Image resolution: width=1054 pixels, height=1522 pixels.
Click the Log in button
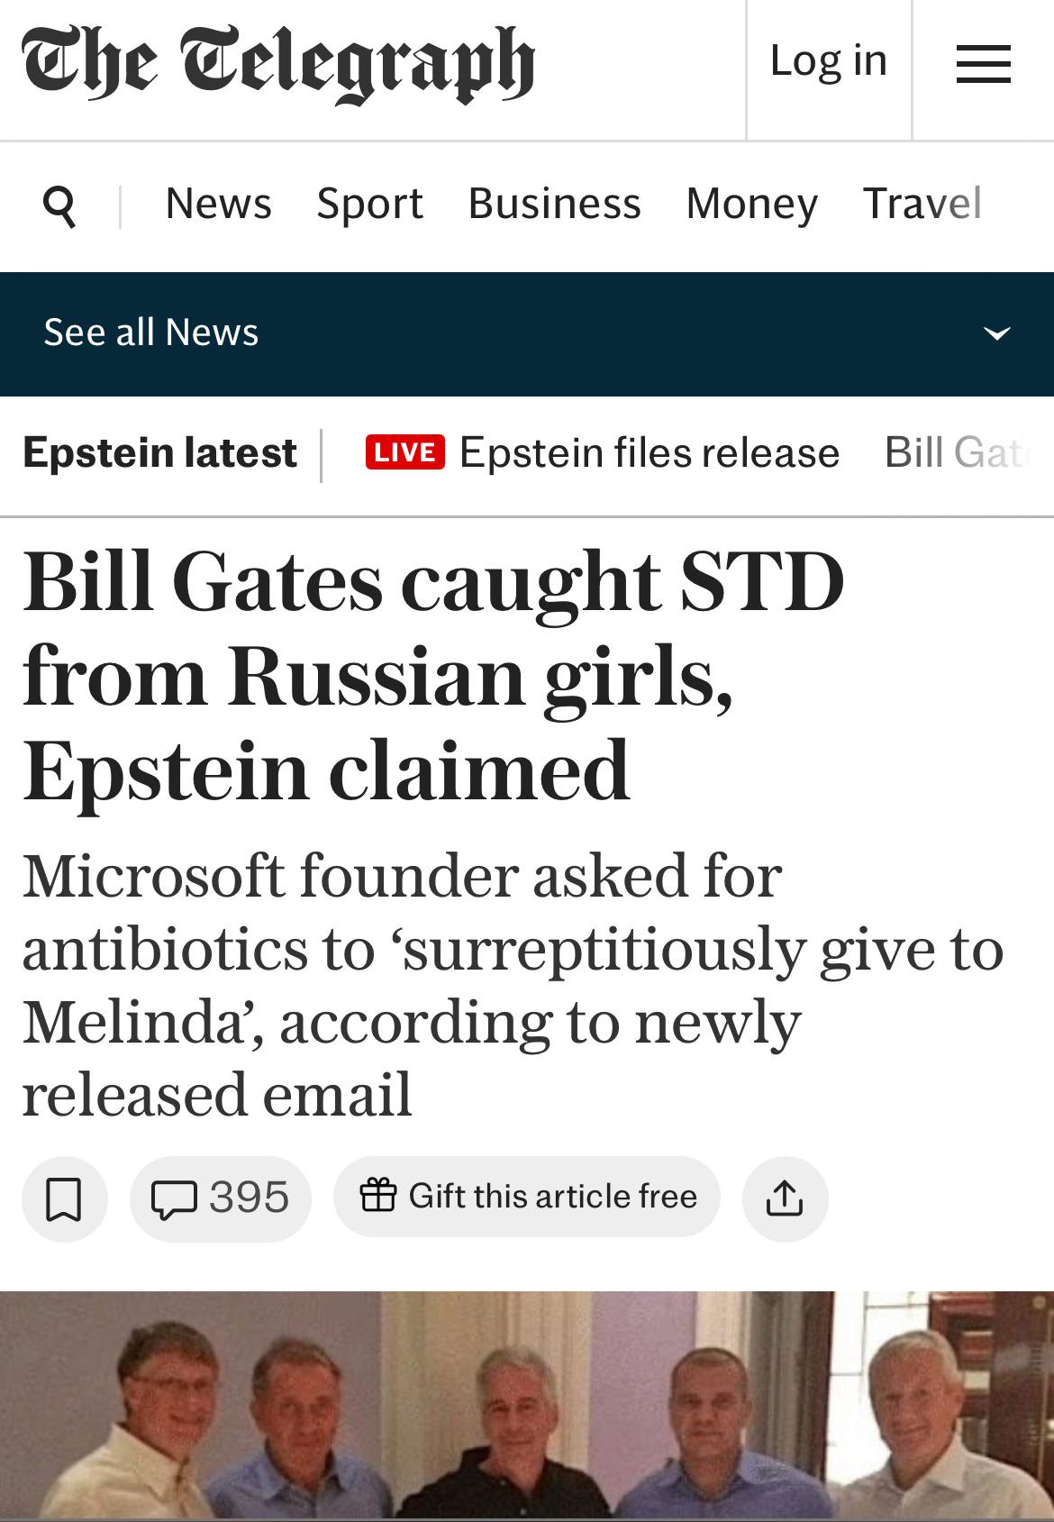click(828, 61)
